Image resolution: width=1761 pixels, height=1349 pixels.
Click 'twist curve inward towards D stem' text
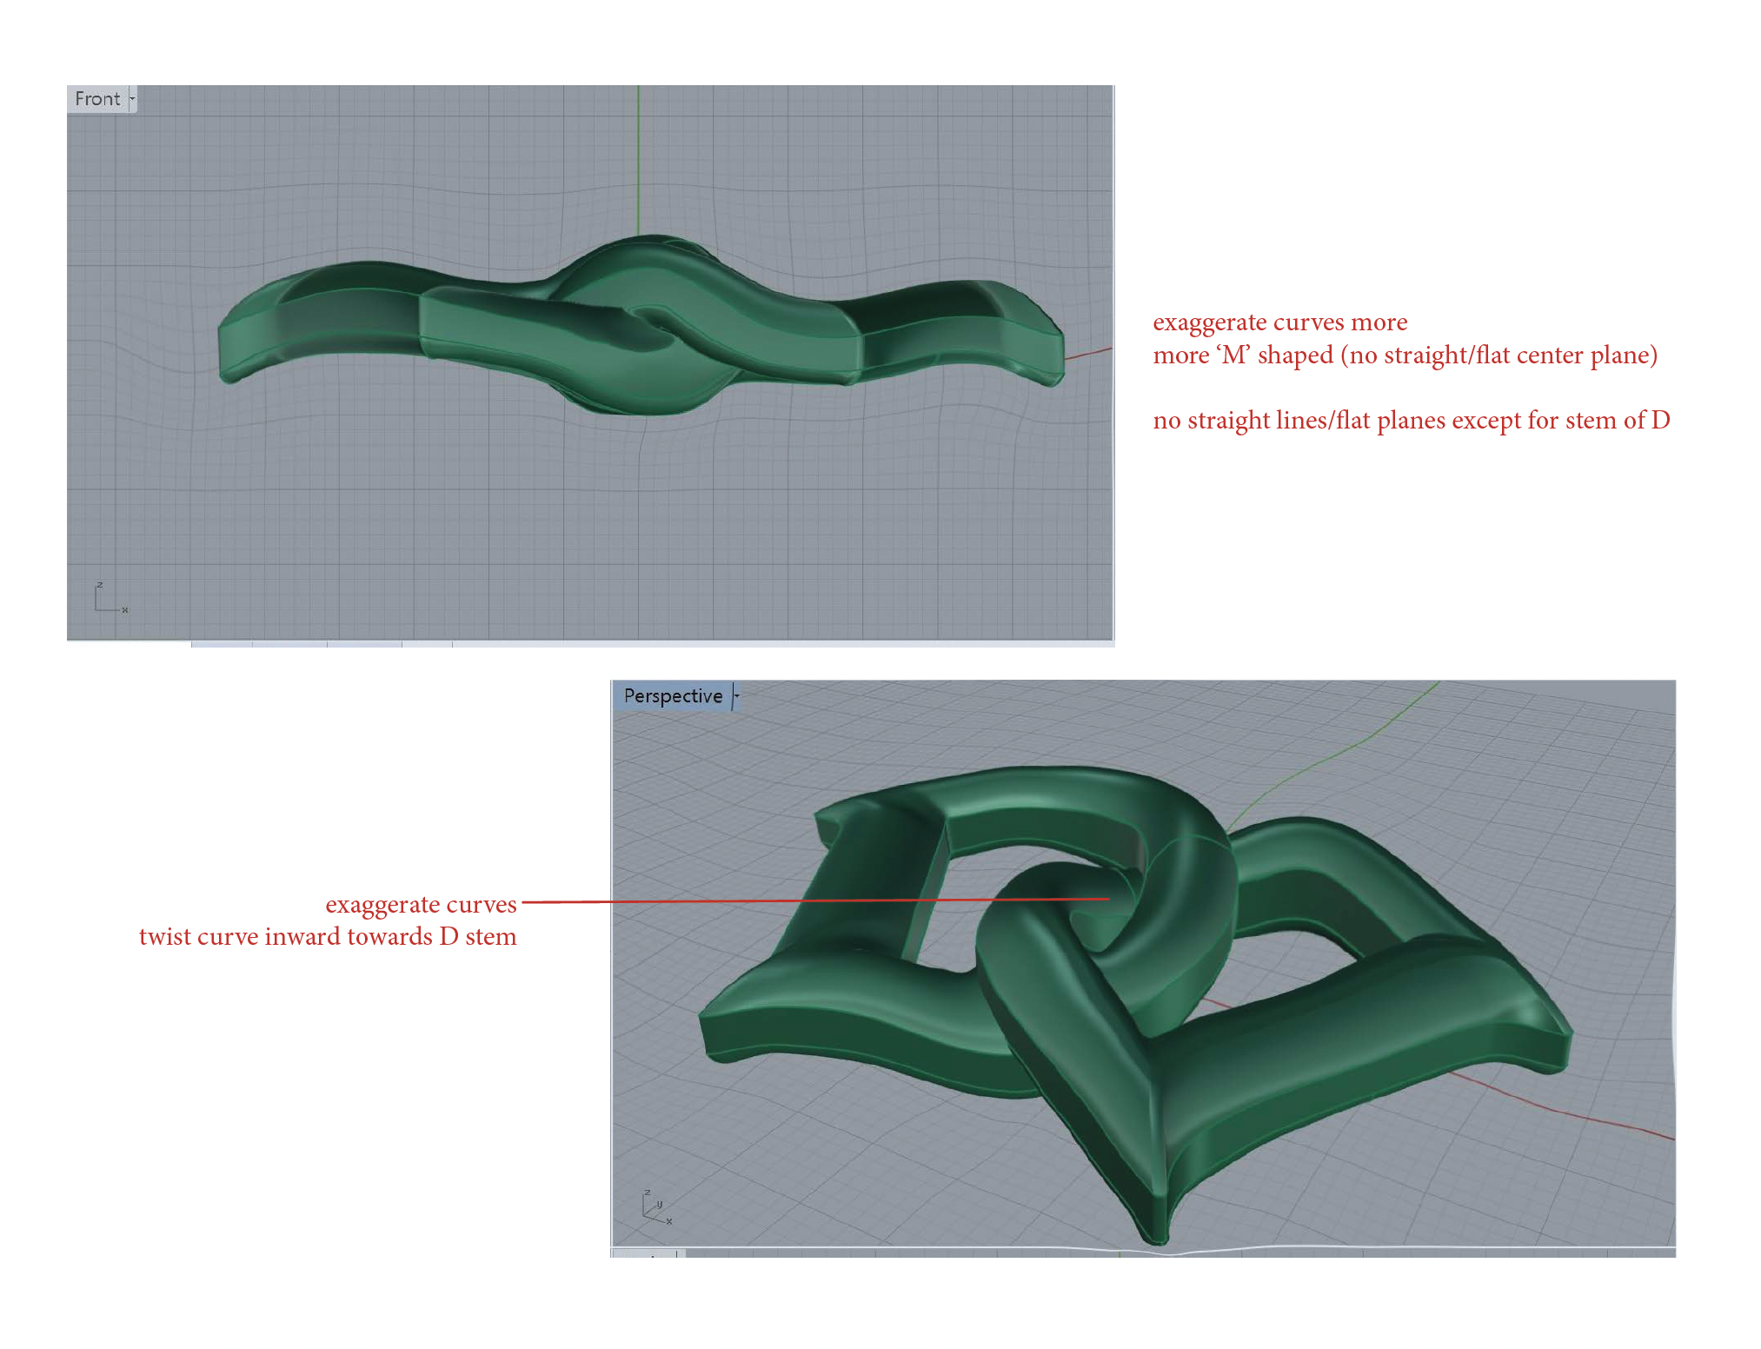[x=328, y=937]
